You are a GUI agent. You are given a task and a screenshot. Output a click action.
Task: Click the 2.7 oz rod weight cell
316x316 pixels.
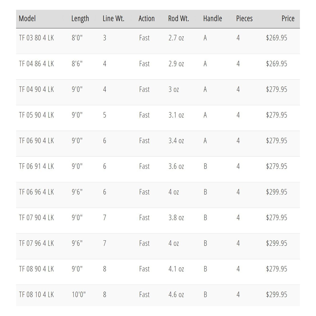176,38
